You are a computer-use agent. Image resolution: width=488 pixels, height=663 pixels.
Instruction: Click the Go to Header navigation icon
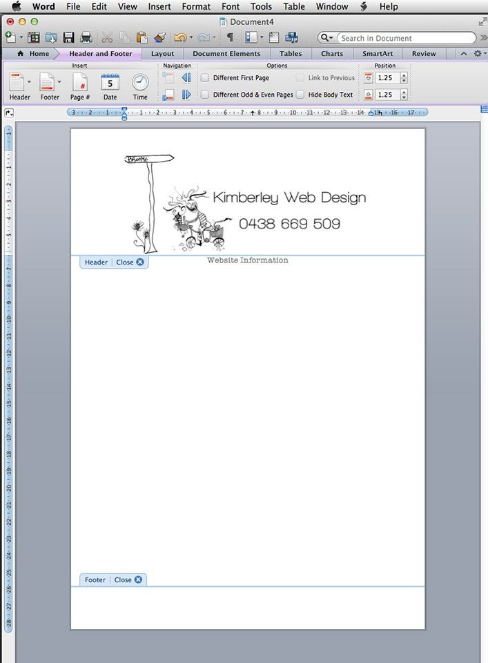pos(168,77)
